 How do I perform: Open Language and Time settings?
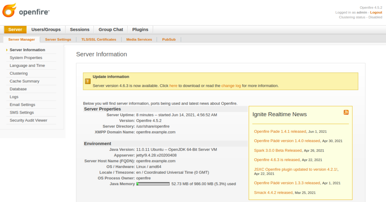[x=27, y=65]
